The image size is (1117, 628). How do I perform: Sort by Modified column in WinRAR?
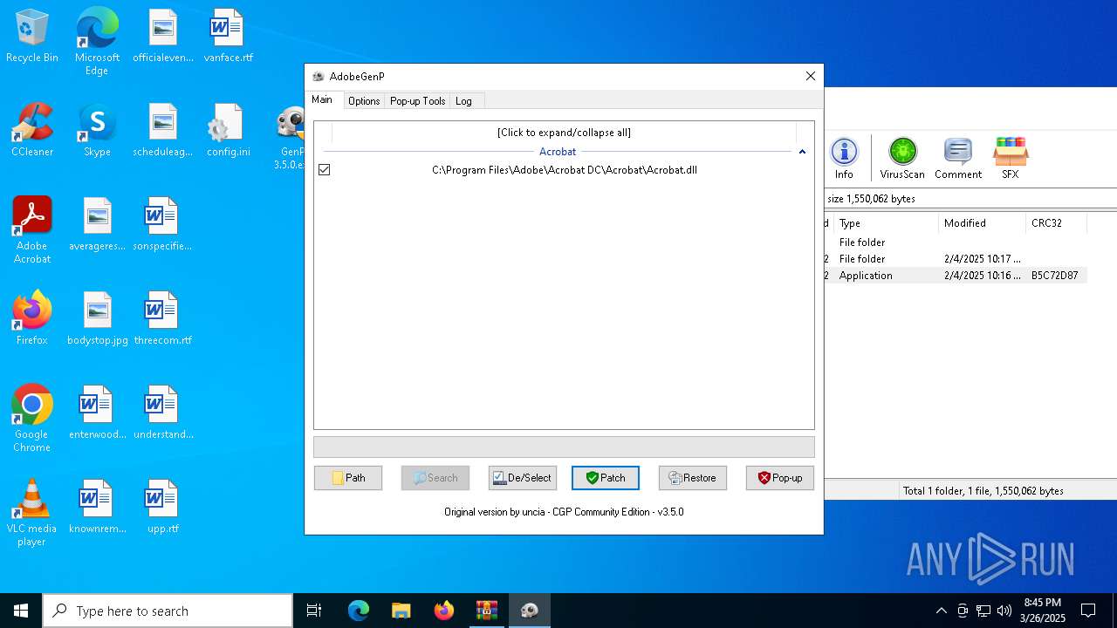point(983,223)
